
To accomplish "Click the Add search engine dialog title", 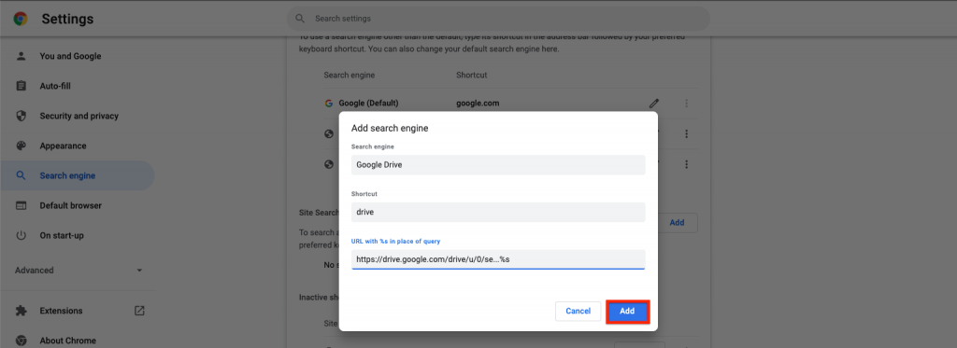I will click(x=390, y=129).
